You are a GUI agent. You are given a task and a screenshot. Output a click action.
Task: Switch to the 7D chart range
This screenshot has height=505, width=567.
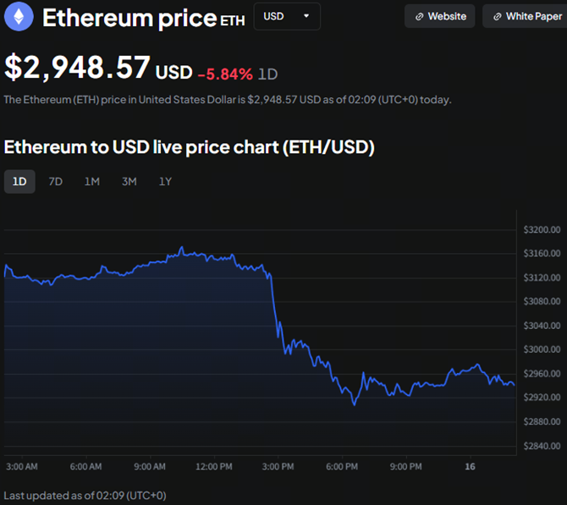tap(56, 181)
